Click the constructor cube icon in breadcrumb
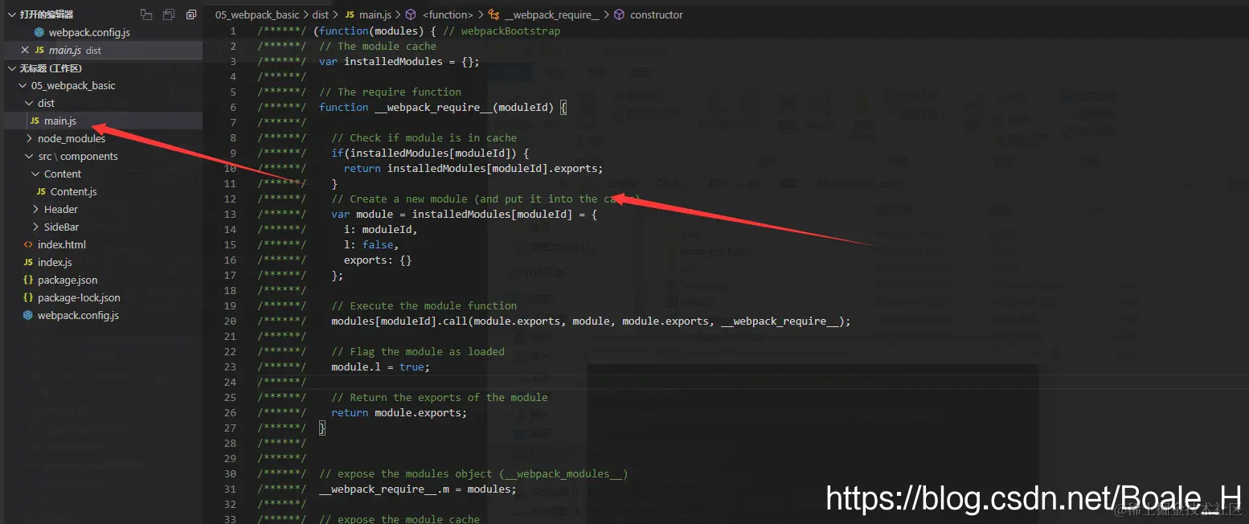This screenshot has height=524, width=1249. [619, 14]
